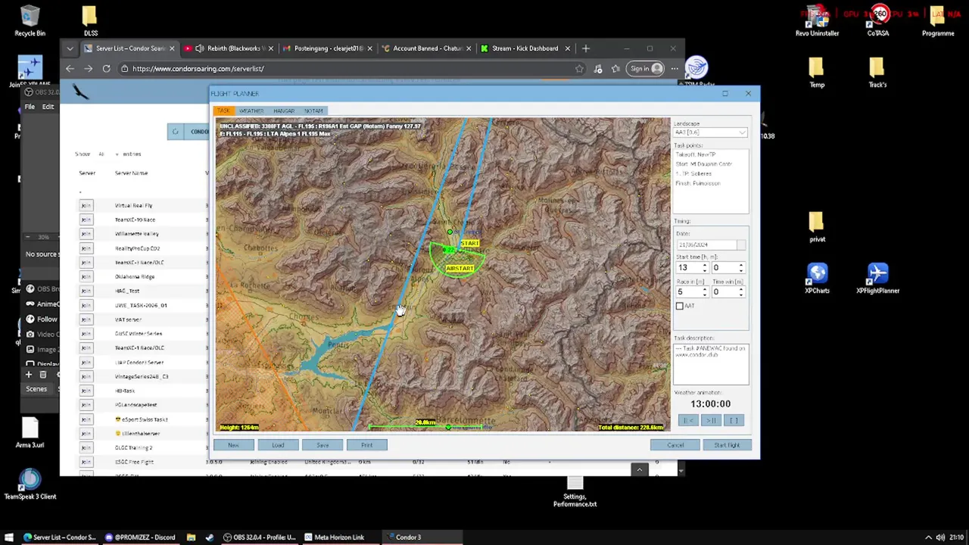This screenshot has height=545, width=969.
Task: Click the browser back arrow
Action: (x=70, y=69)
